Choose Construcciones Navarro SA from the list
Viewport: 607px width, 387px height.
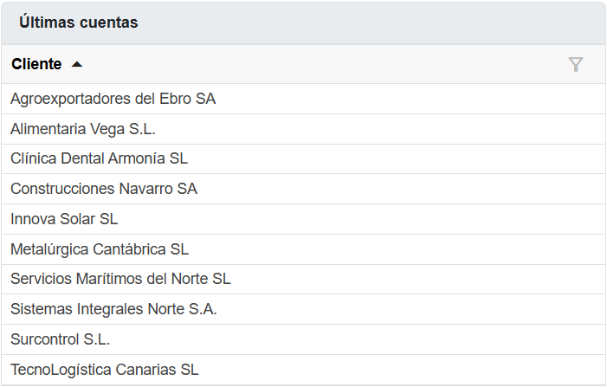click(104, 189)
